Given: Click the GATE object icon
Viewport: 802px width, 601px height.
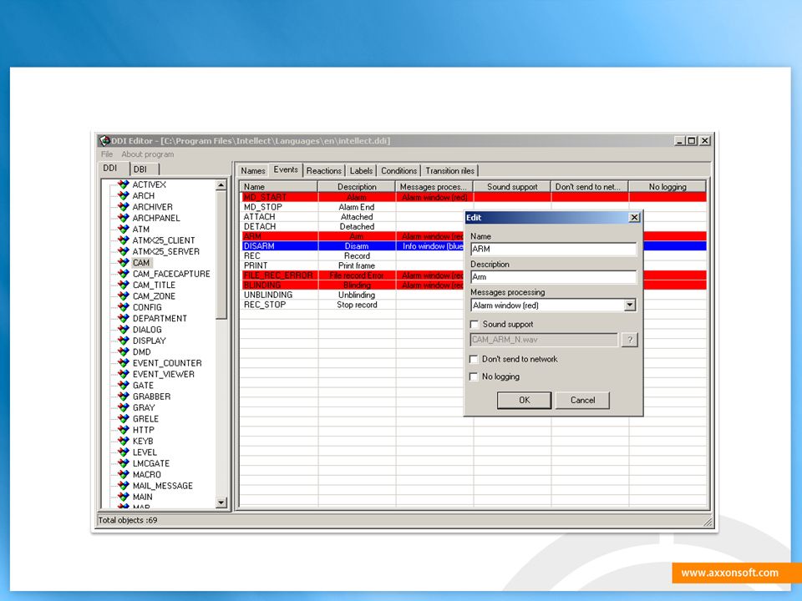Looking at the screenshot, I should [123, 386].
